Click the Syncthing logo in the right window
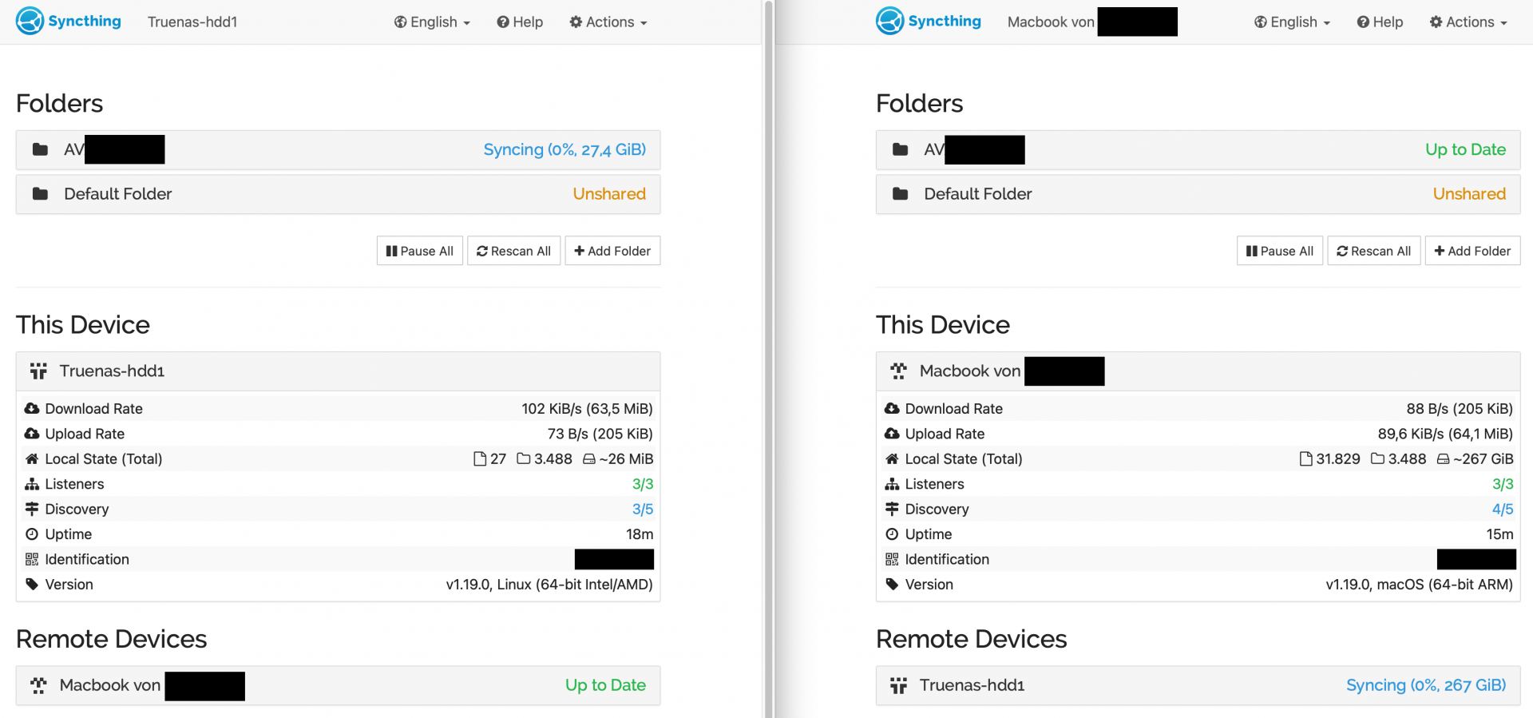 click(x=929, y=22)
